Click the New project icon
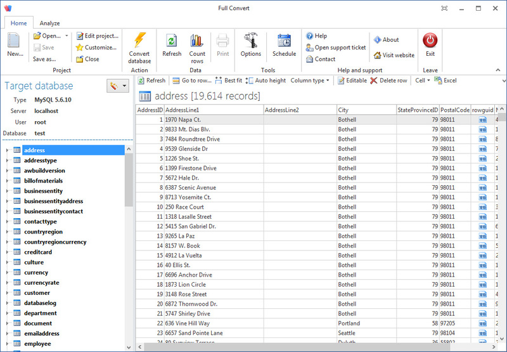The image size is (507, 352). (15, 42)
